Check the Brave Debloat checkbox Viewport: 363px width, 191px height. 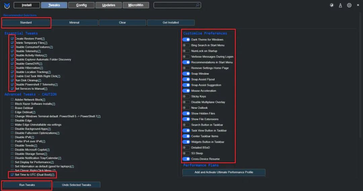[x=12, y=108]
